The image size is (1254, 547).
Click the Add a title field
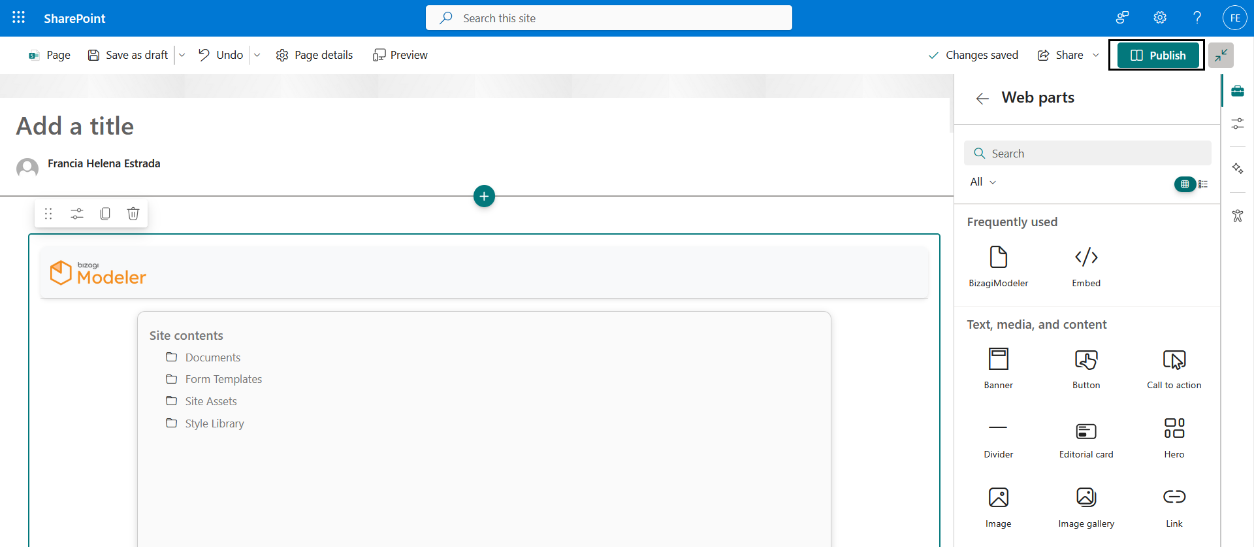pos(75,126)
